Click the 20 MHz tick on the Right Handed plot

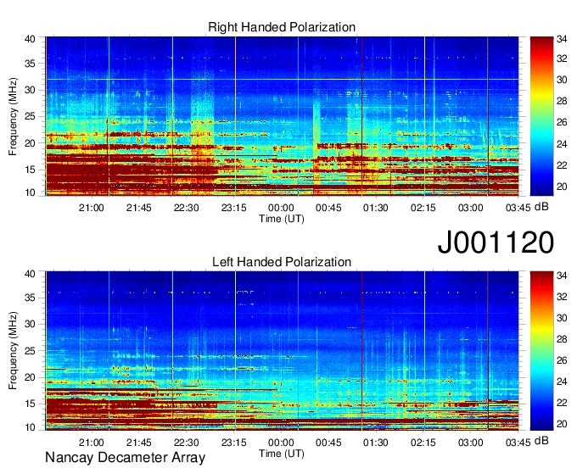pos(30,143)
